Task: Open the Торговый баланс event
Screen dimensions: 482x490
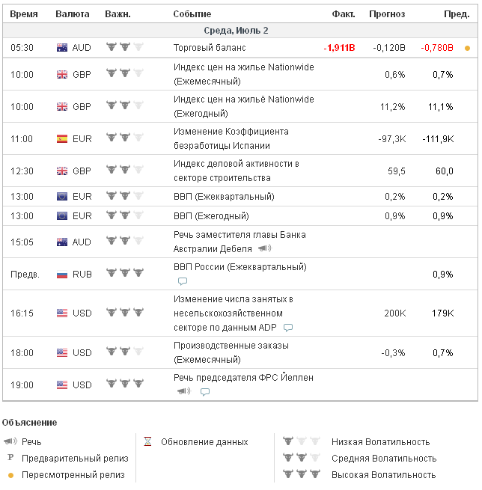Action: point(203,47)
